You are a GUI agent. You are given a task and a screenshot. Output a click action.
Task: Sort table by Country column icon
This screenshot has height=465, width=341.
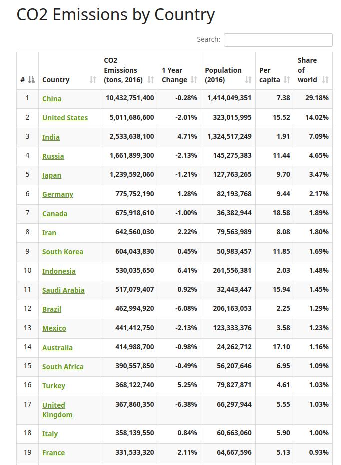(93, 80)
